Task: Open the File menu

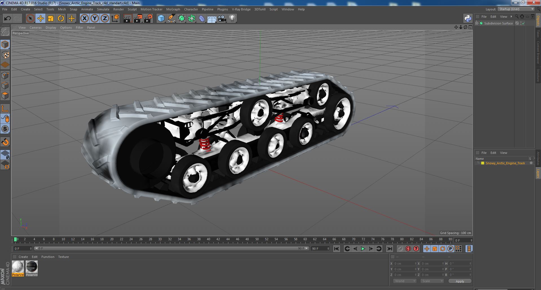Action: (x=5, y=9)
